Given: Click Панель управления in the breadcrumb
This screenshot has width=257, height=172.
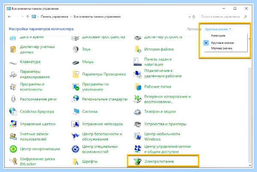Looking at the screenshot, I should pyautogui.click(x=54, y=17).
